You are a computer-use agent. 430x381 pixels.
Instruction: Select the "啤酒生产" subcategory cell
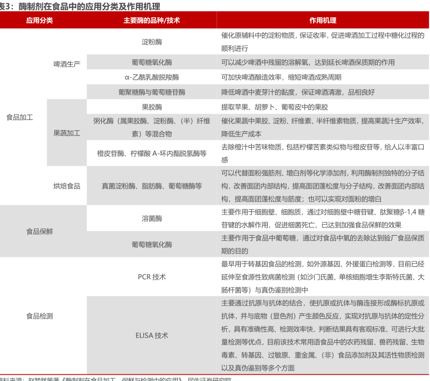(67, 64)
